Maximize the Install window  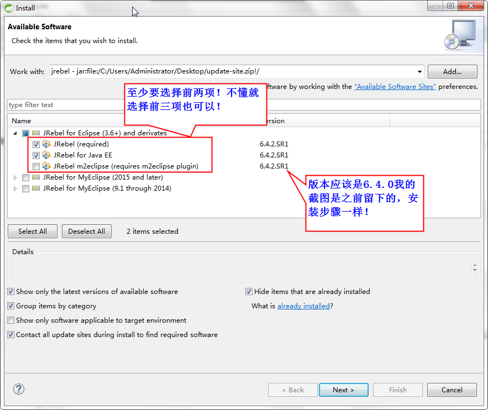pos(450,6)
